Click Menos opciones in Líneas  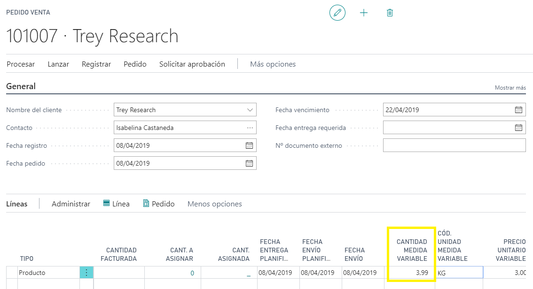[214, 204]
